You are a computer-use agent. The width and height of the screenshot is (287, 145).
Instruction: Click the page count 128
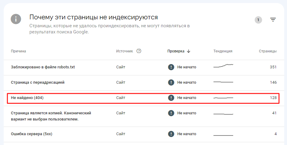click(273, 98)
